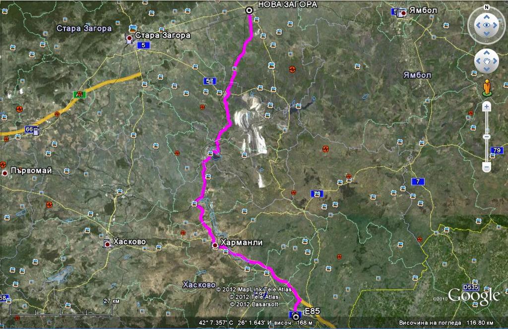The height and width of the screenshot is (329, 508).
Task: Click the North compass indicator
Action: point(487,8)
